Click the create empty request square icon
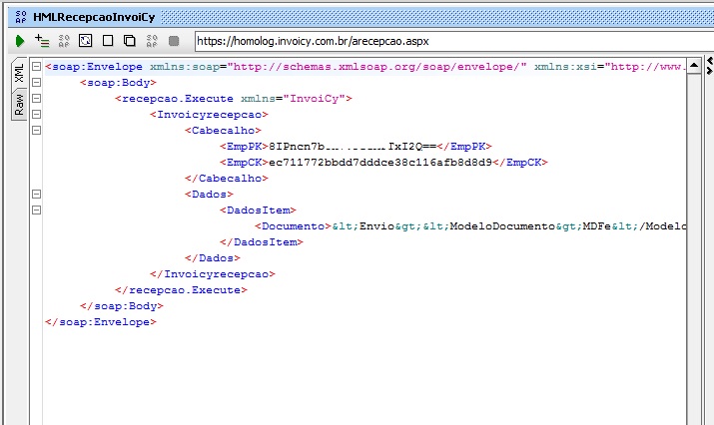Viewport: 714px width, 425px height. 107,41
